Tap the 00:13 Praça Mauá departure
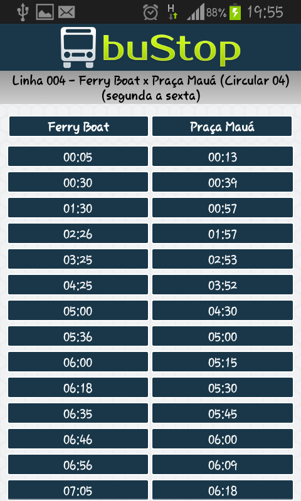This screenshot has width=301, height=501. tap(223, 156)
